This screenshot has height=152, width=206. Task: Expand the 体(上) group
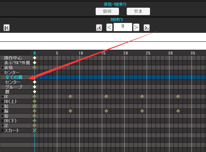[x=2, y=101]
